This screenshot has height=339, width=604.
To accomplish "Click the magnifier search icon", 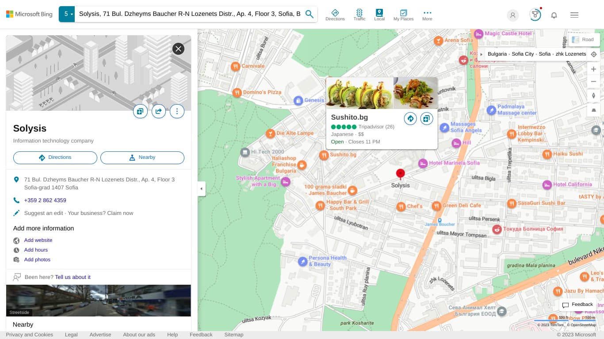I will 310,14.
